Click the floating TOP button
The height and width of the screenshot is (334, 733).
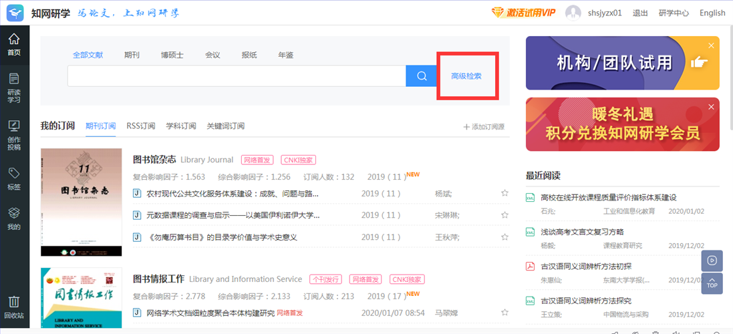(712, 283)
